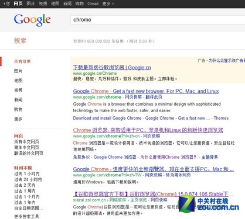Click the Google logo
This screenshot has width=245, height=219.
[x=32, y=20]
